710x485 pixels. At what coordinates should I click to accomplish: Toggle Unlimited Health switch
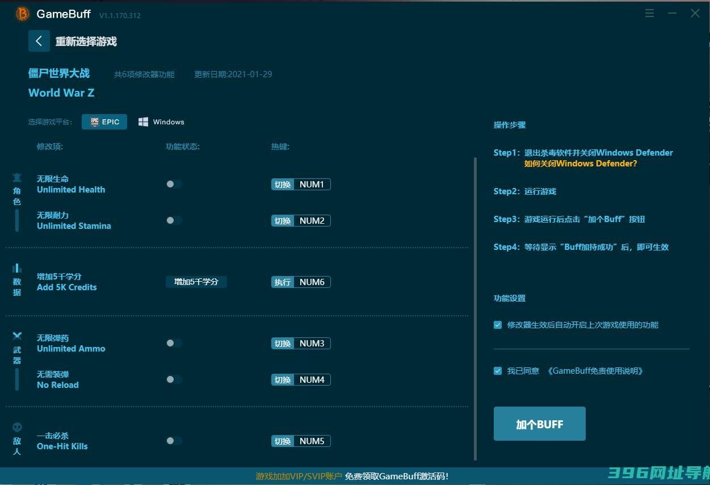[x=174, y=184]
